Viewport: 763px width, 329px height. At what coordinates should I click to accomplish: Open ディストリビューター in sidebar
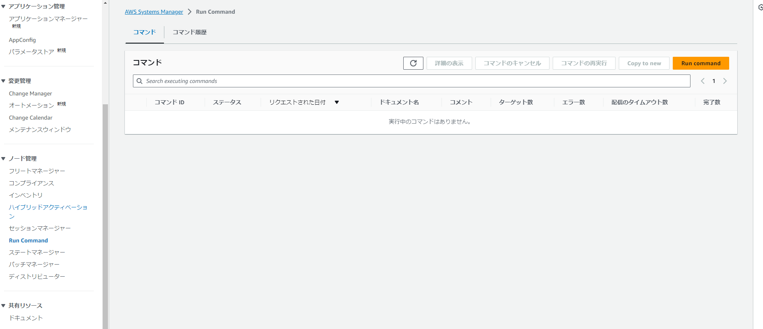click(37, 277)
